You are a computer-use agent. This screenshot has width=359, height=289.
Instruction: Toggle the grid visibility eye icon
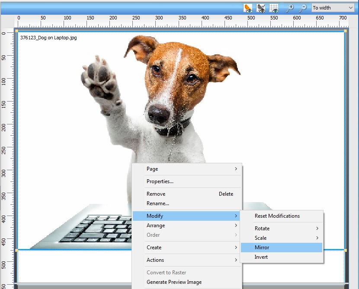(x=274, y=8)
